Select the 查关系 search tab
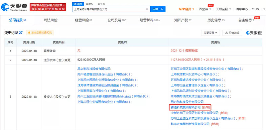This screenshot has width=266, height=130. [101, 4]
